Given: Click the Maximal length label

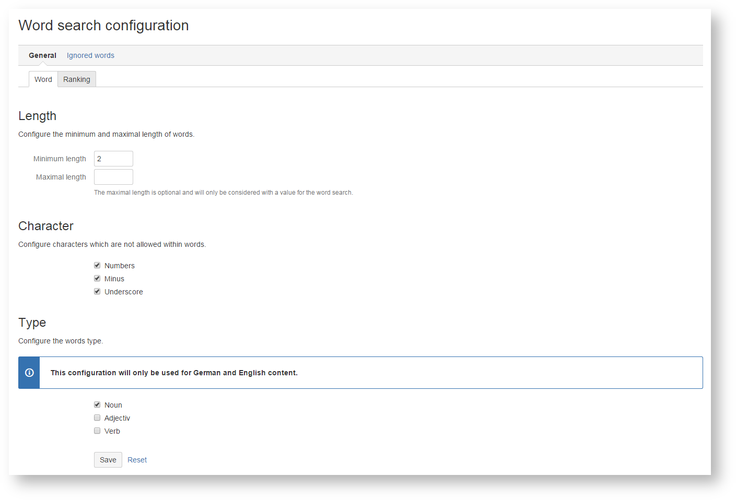Looking at the screenshot, I should [61, 177].
